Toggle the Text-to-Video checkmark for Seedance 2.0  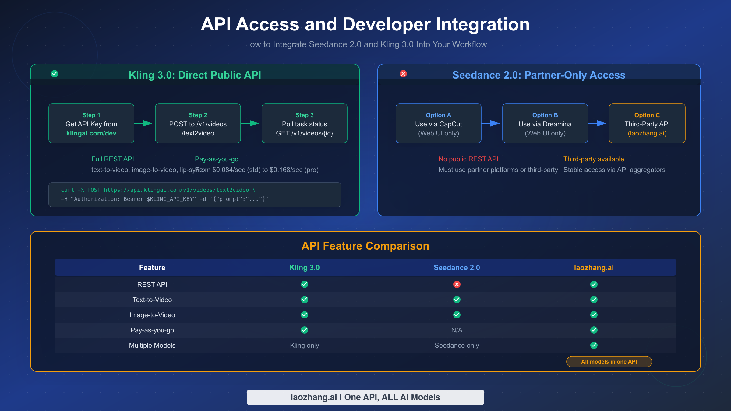[457, 300]
